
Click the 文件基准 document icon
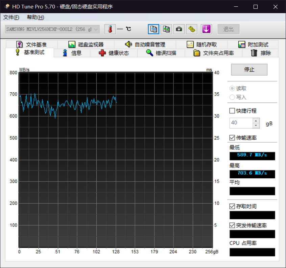pos(19,44)
